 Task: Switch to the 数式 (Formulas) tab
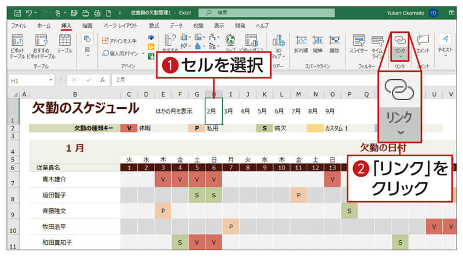coord(154,25)
